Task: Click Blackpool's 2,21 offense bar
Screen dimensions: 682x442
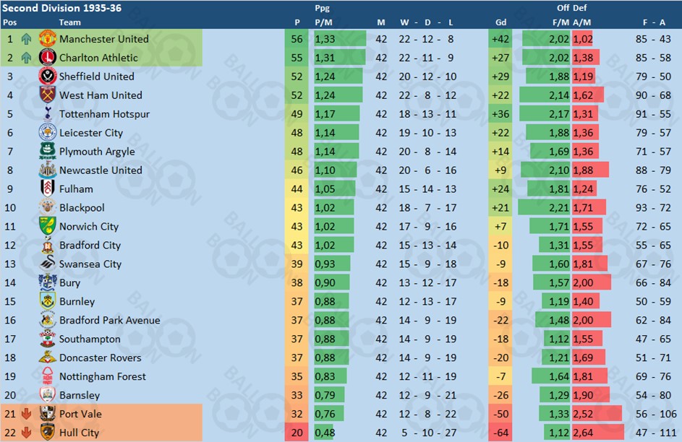Action: click(x=544, y=207)
